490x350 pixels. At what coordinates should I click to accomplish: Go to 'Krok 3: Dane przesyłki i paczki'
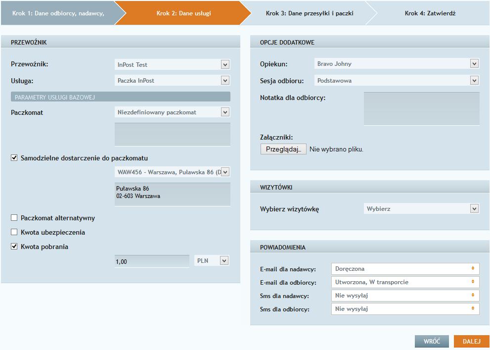[x=310, y=13]
